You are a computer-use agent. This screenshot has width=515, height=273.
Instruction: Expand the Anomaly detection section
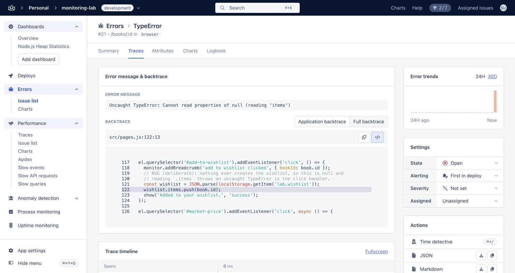click(76, 198)
